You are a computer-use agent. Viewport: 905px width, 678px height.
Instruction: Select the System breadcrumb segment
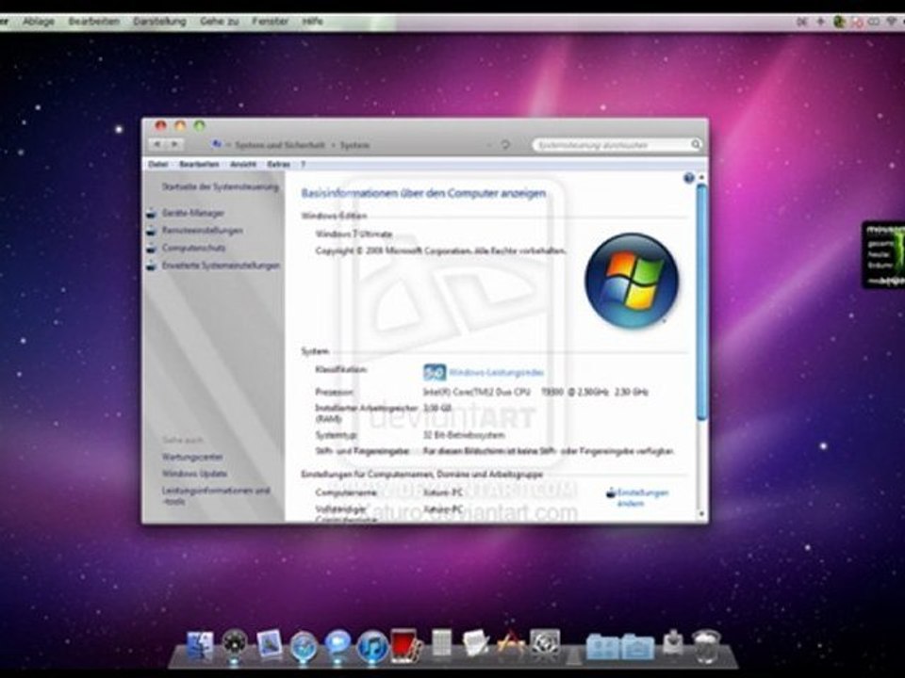[355, 145]
